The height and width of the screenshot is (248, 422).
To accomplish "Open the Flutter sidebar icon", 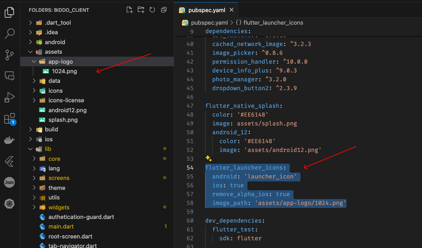I will pyautogui.click(x=10, y=162).
